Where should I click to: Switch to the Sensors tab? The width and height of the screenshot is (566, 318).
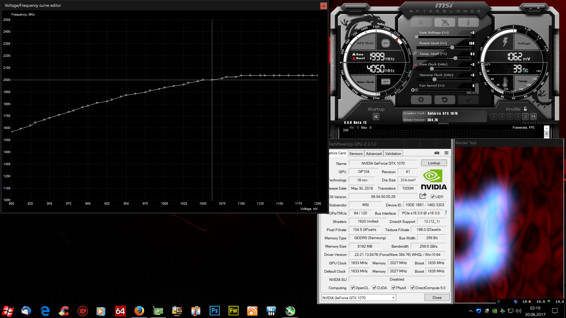pos(356,153)
